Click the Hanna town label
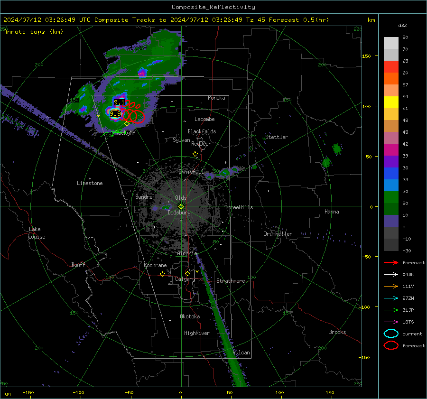Screen dimensions: 427x399 332,212
